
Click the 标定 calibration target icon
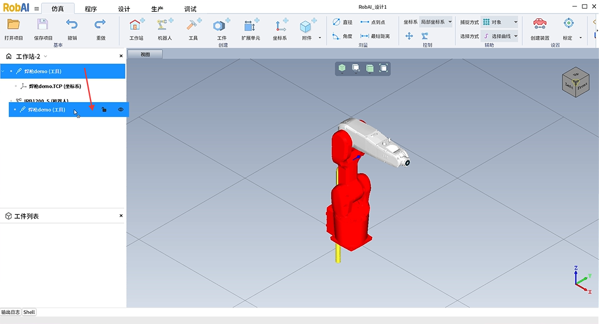pos(568,23)
